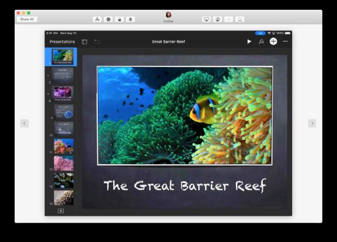
Task: Click the Show All button
Action: (27, 19)
